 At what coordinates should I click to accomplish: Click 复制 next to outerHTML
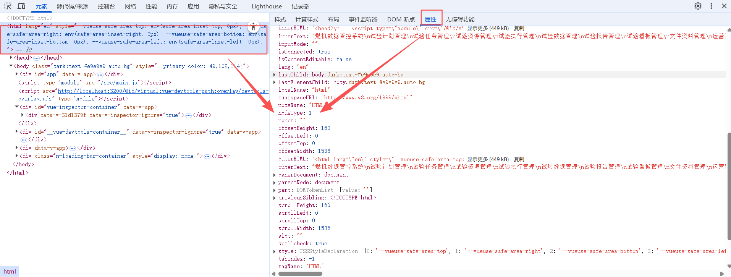[519, 159]
